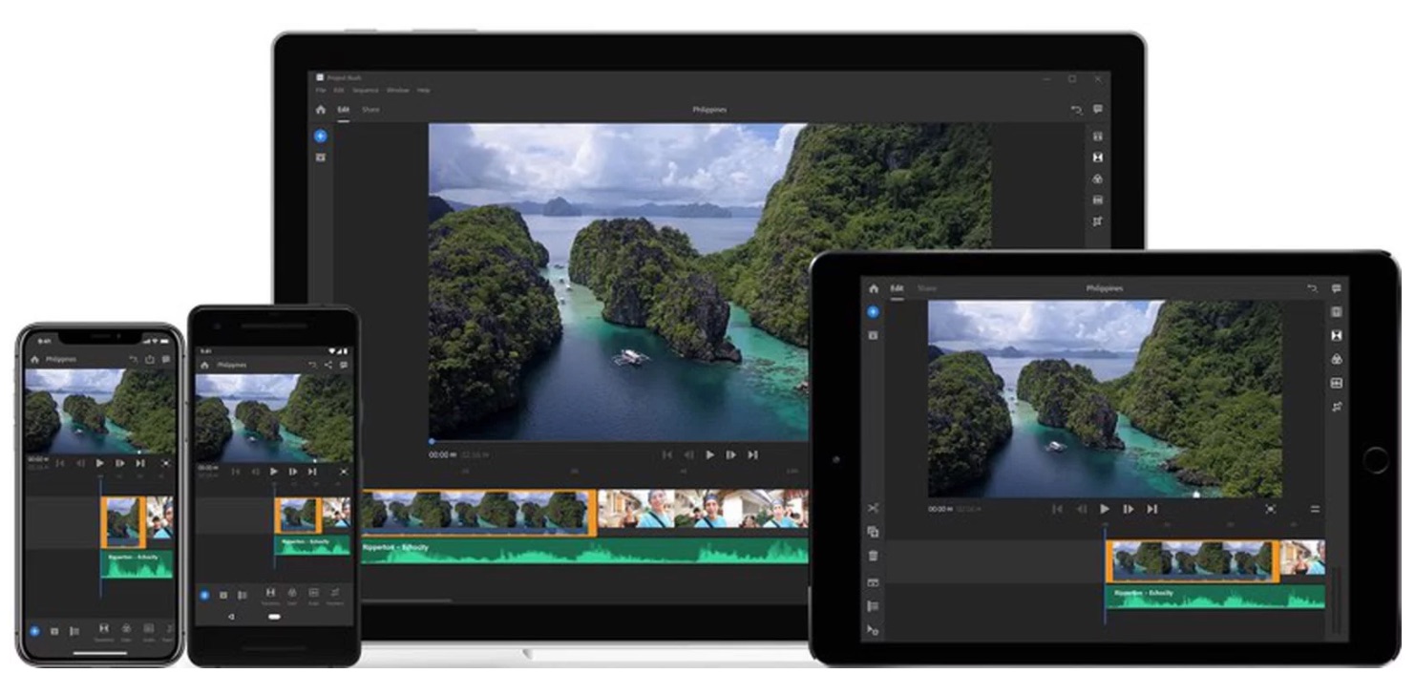Tap the share icon on the Android phone

[328, 365]
